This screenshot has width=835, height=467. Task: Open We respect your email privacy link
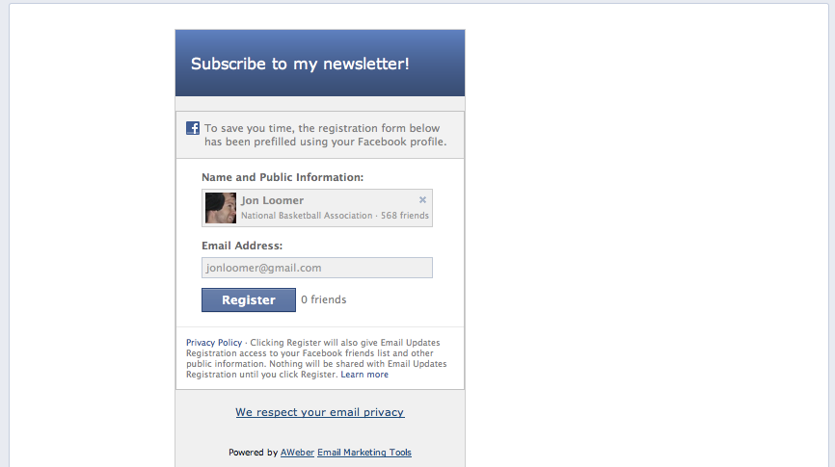(320, 412)
